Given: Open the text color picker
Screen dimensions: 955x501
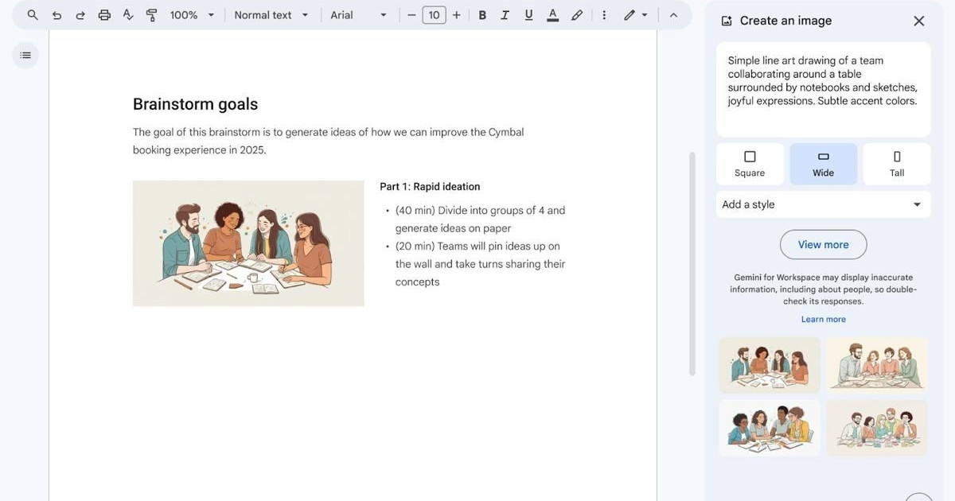Looking at the screenshot, I should pyautogui.click(x=553, y=15).
